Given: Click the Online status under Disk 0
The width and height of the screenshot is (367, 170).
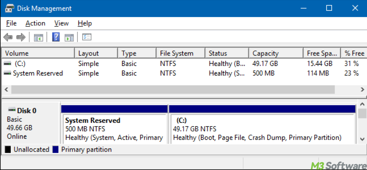Looking at the screenshot, I should coord(17,136).
